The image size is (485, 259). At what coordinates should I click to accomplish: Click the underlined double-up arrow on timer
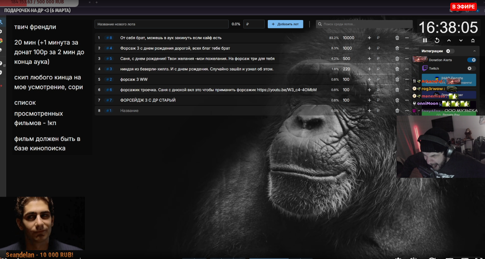click(473, 40)
